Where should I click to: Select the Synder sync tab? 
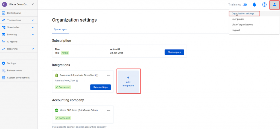[60, 29]
